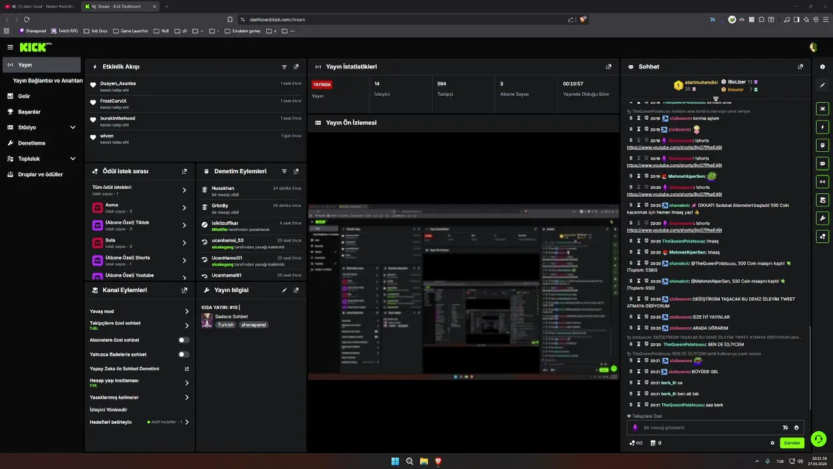Open the hamburger menu next to the Kick logo
The width and height of the screenshot is (833, 469).
10,48
